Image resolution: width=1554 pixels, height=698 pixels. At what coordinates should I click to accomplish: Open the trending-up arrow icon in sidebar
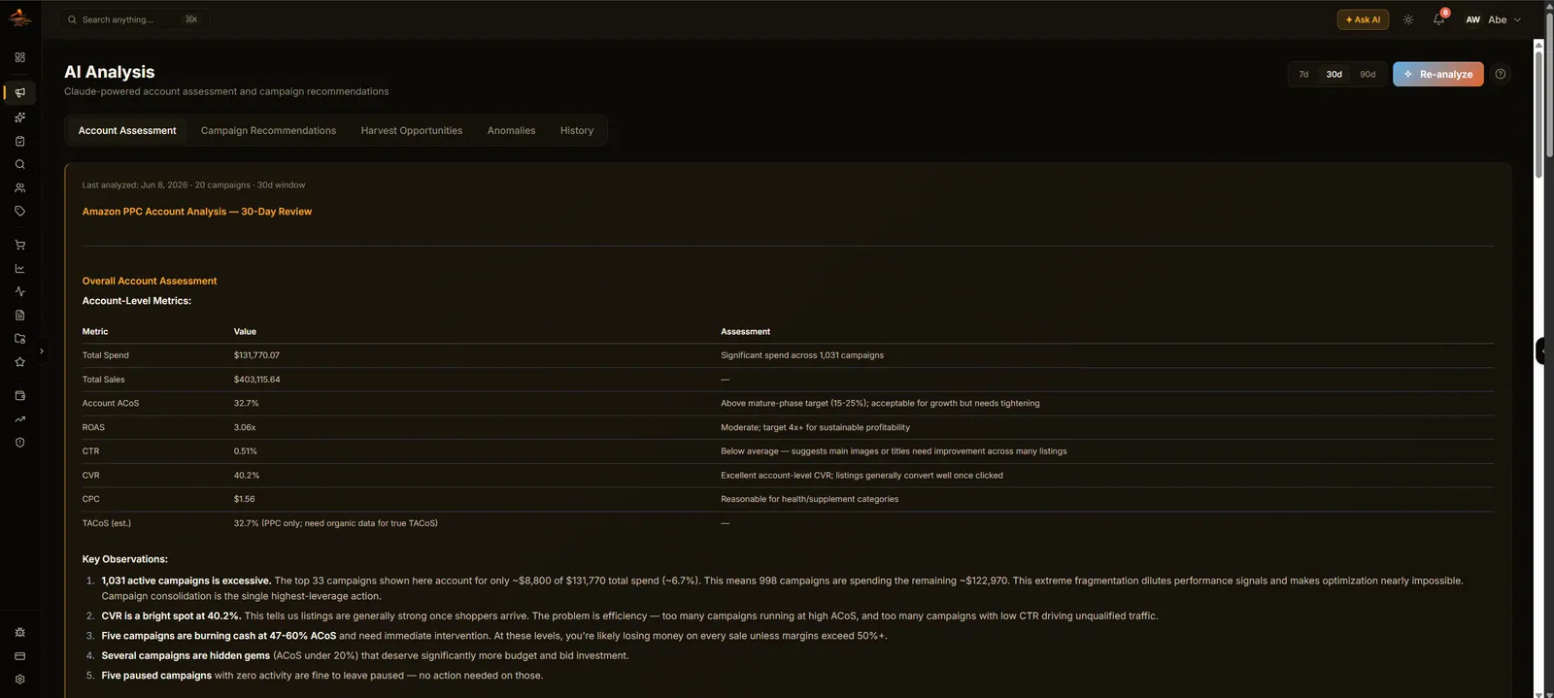[19, 418]
